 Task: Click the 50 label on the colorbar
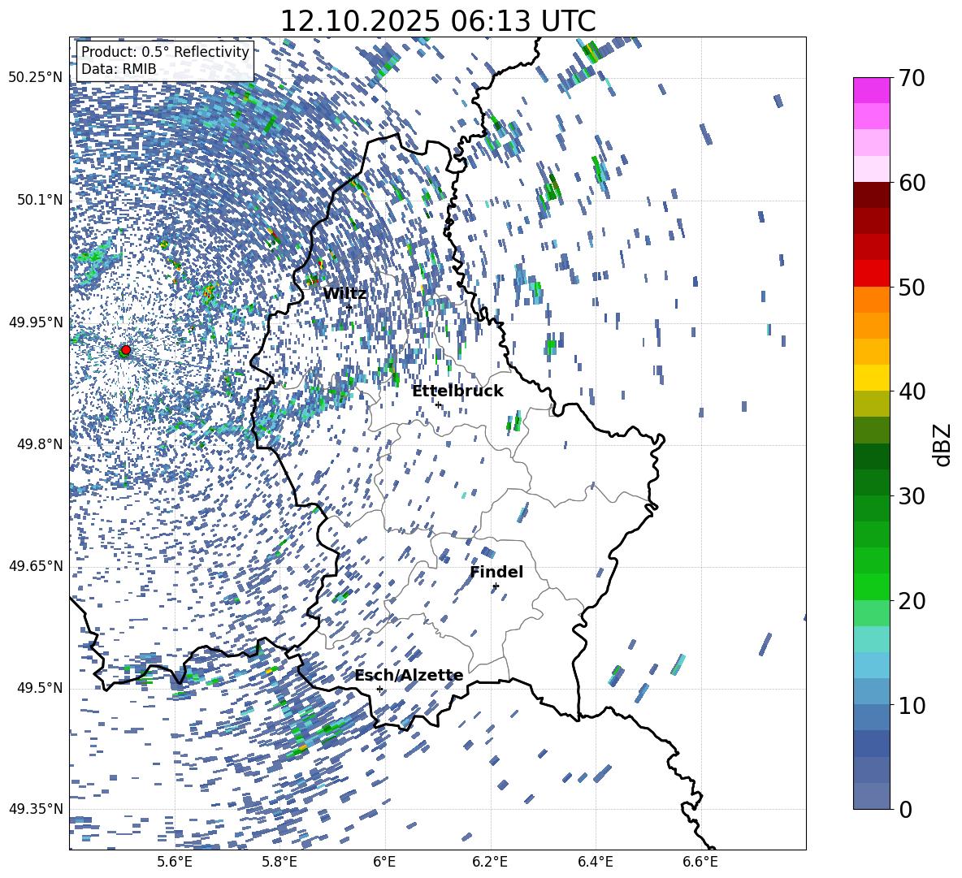(912, 287)
